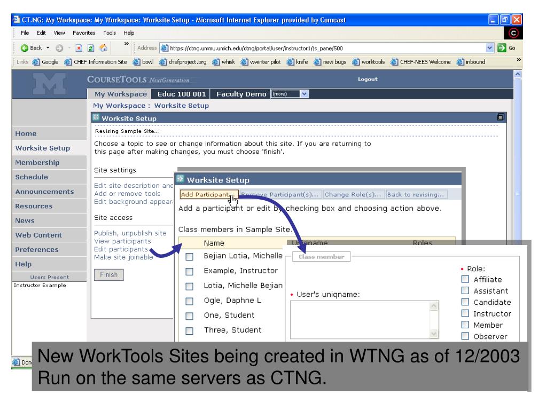Tick the Instructor role checkbox
Viewport: 547px width, 410px height.
[465, 313]
